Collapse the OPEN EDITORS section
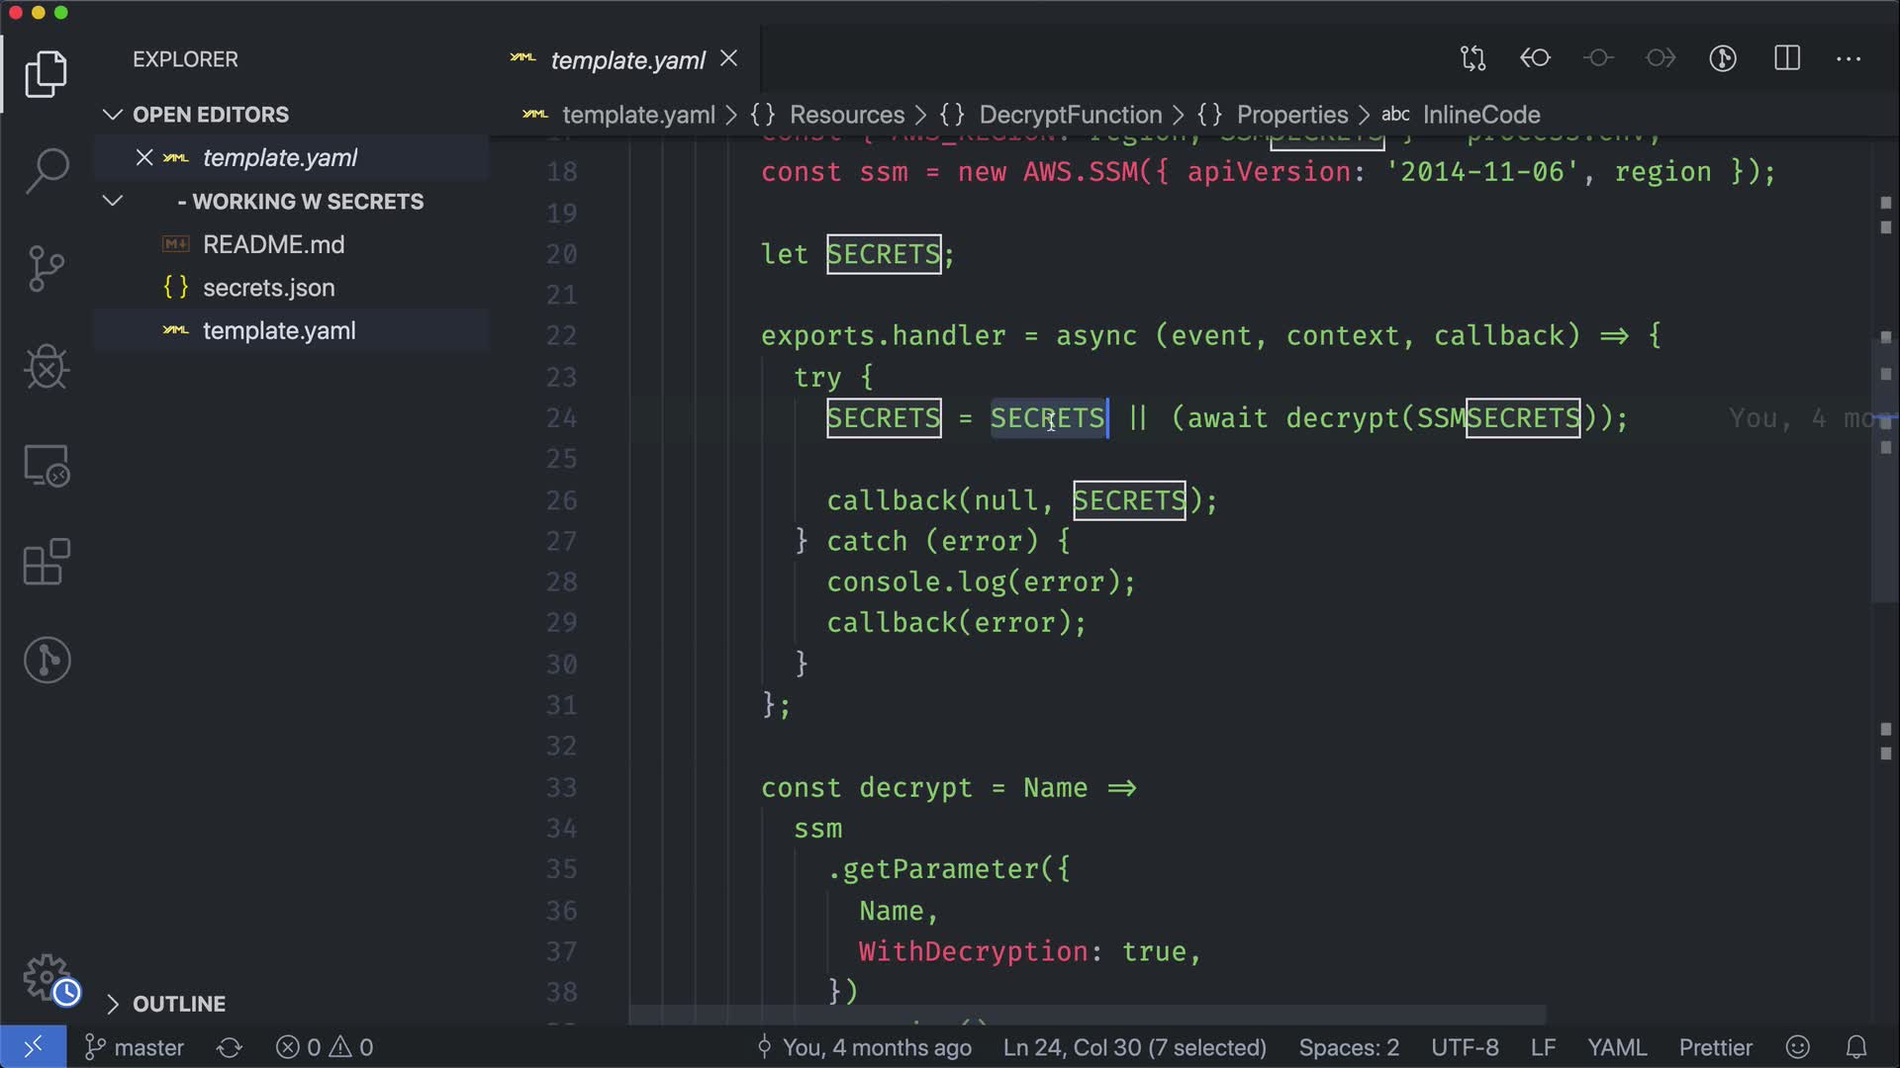Image resolution: width=1900 pixels, height=1068 pixels. 113,115
